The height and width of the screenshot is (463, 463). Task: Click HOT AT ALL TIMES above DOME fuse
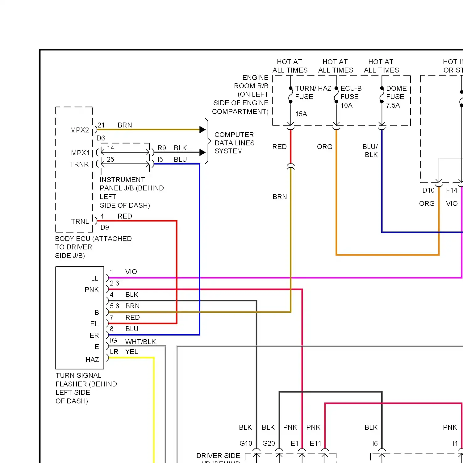click(x=381, y=66)
